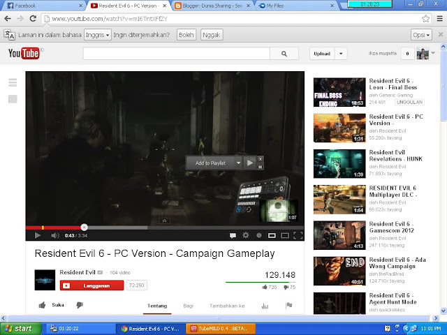
Task: Expand the Add to Playlist dropdown arrow
Action: pyautogui.click(x=238, y=163)
